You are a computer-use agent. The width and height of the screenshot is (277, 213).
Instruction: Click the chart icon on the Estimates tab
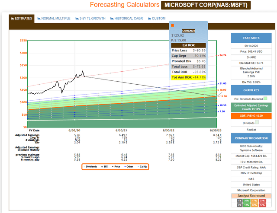(12, 19)
